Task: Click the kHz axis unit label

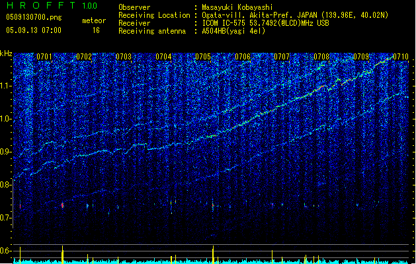Action: 6,53
